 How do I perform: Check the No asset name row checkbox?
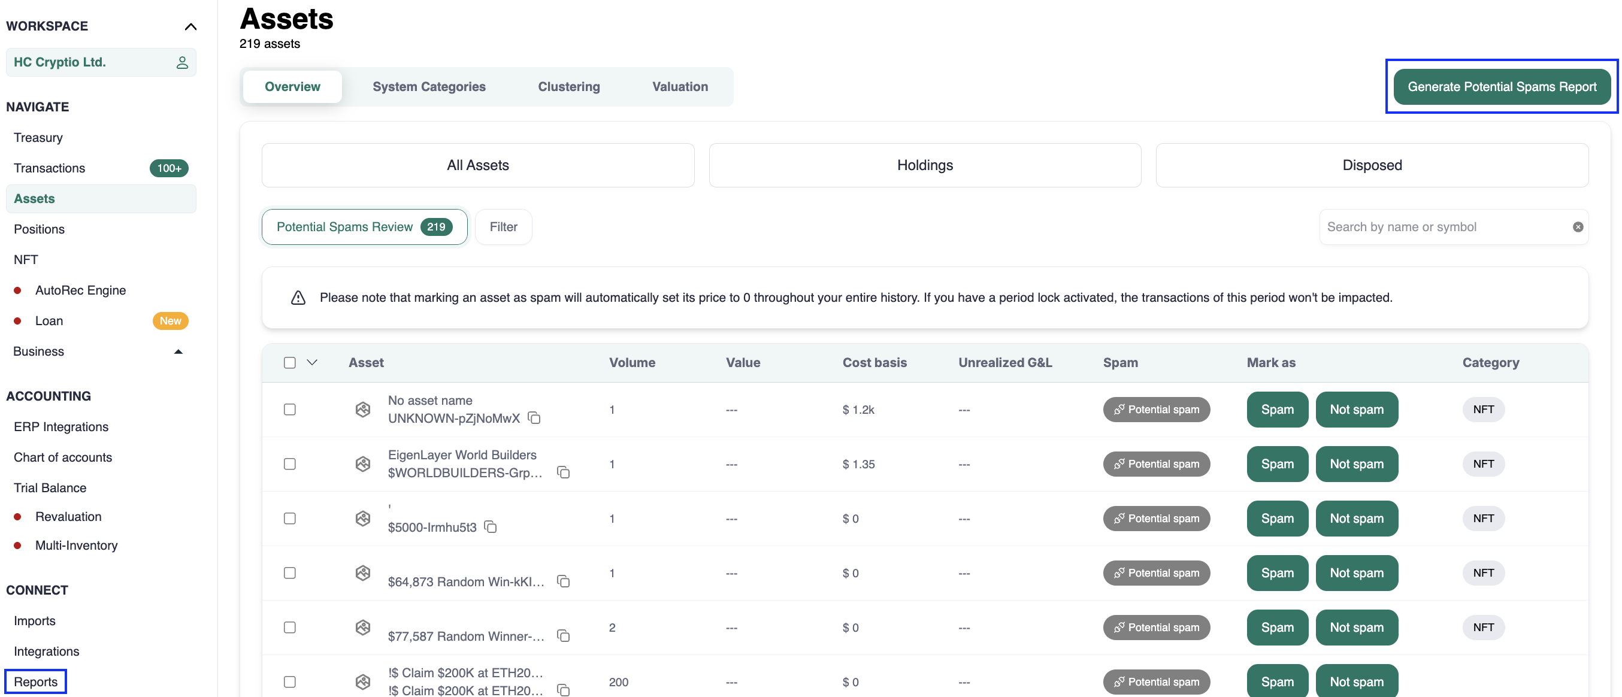pyautogui.click(x=290, y=409)
